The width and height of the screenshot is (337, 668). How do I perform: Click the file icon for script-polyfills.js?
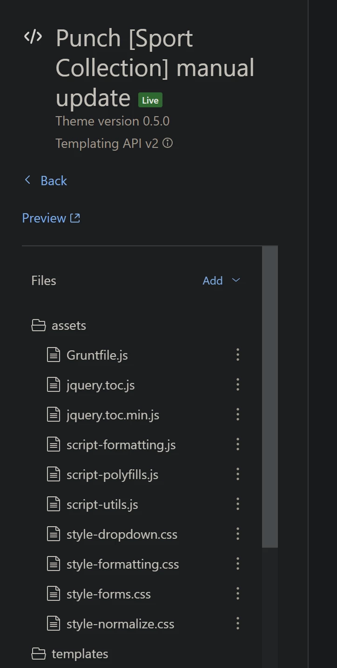point(54,474)
